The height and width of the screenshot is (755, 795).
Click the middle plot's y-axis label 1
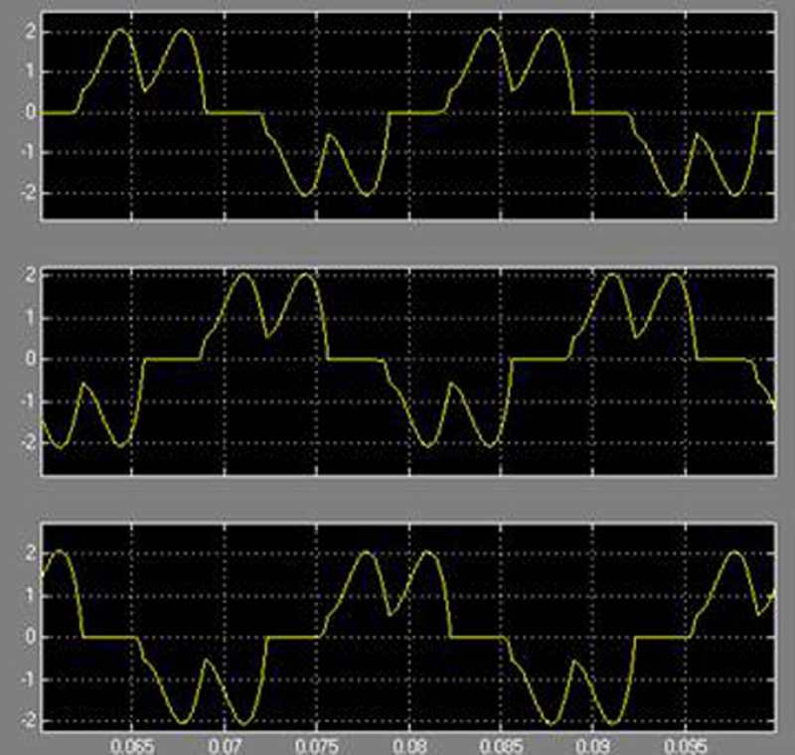(x=31, y=317)
